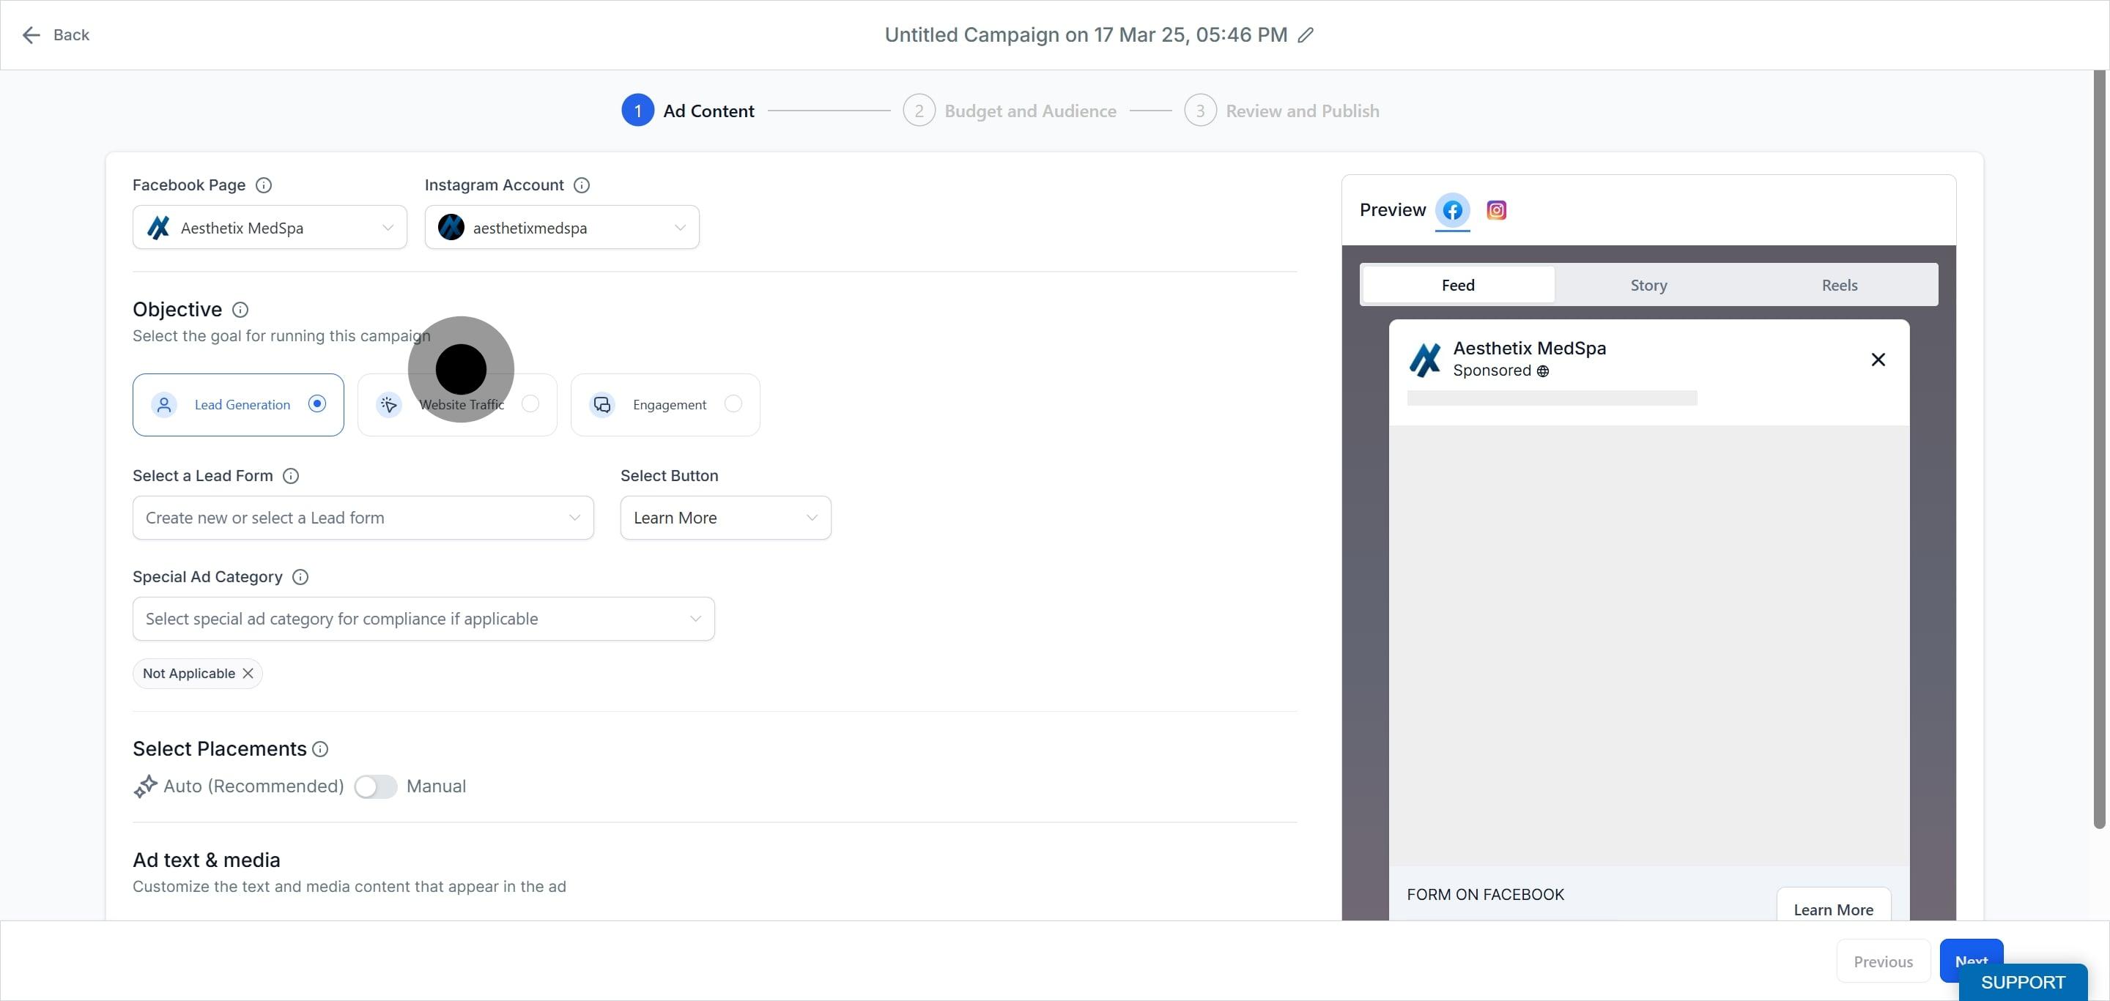The image size is (2110, 1001).
Task: Show Objective info tooltip icon
Action: pyautogui.click(x=240, y=310)
